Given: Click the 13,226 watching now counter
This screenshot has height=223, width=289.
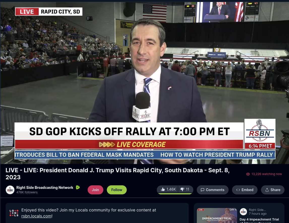Looking at the screenshot, I should tap(264, 174).
